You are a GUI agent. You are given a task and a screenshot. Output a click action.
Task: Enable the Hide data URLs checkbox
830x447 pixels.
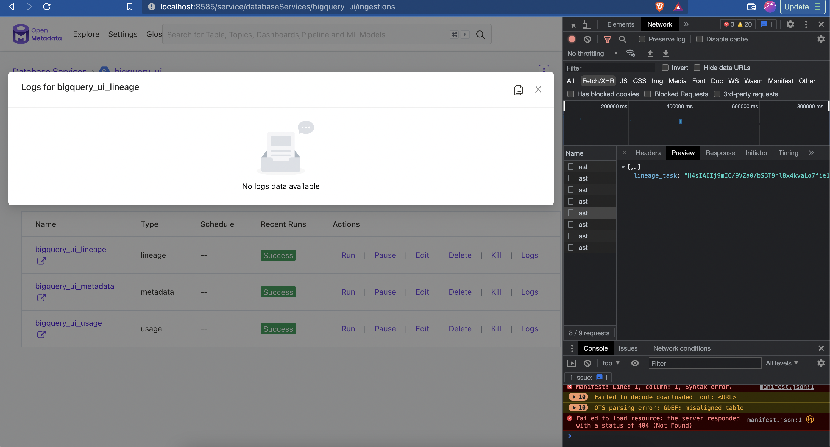pos(698,68)
